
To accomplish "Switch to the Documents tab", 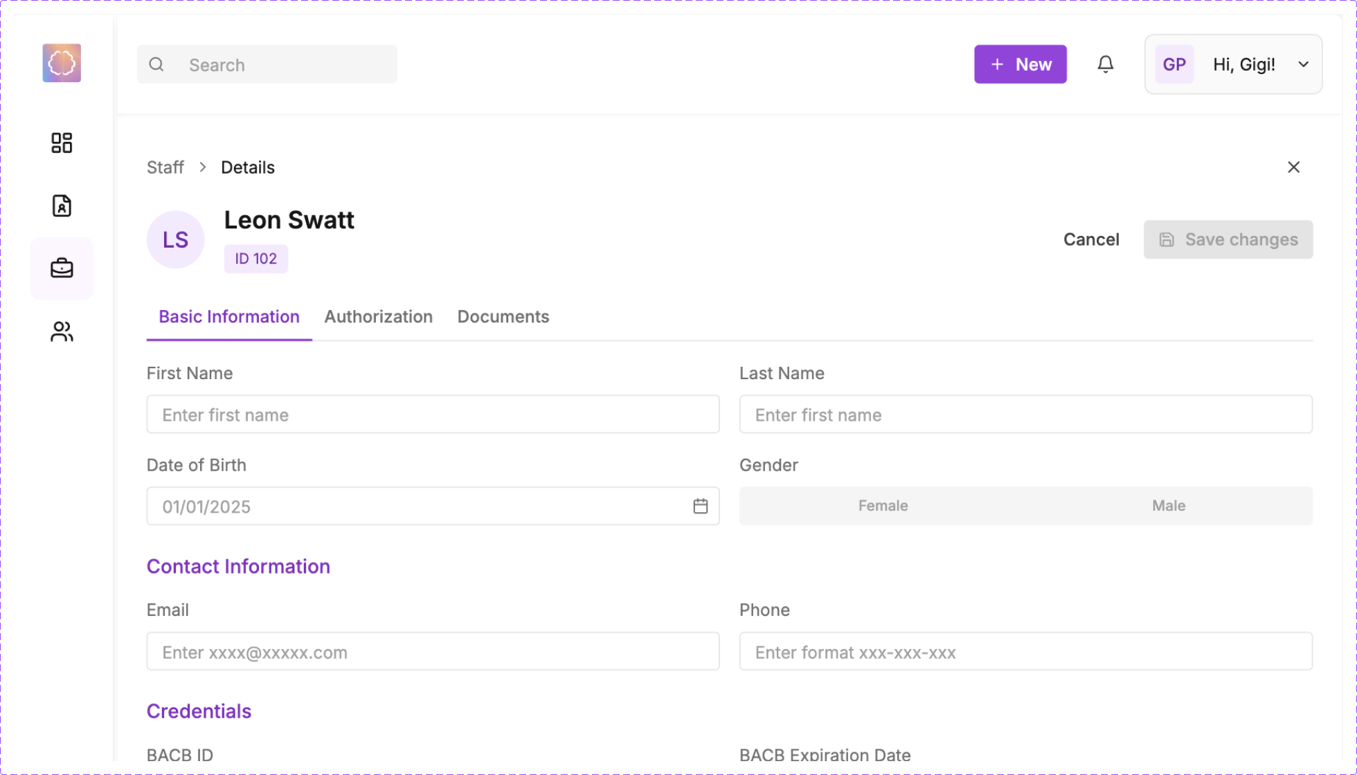I will point(503,316).
